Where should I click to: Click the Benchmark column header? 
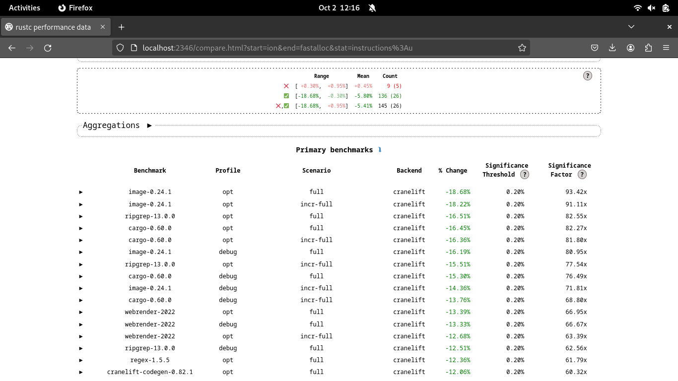coord(150,171)
